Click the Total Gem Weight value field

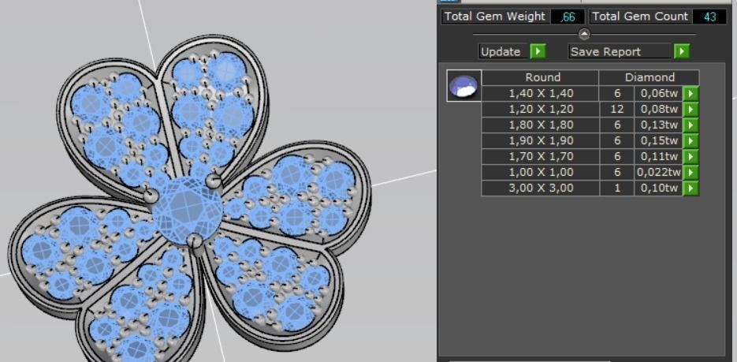(x=568, y=17)
